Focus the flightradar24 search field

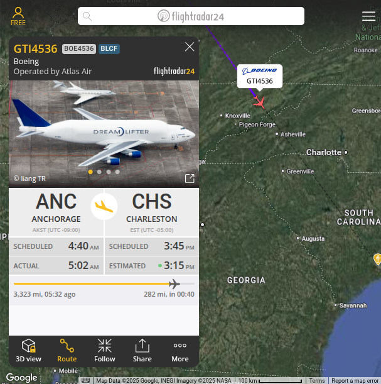191,16
